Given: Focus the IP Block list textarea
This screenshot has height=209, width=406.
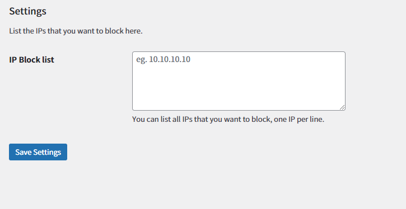Looking at the screenshot, I should [x=239, y=81].
